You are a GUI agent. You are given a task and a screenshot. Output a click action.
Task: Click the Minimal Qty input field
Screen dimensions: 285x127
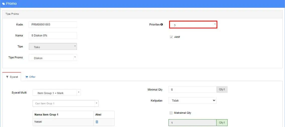193,89
